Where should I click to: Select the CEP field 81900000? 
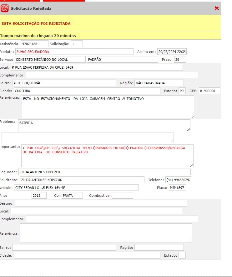click(x=209, y=91)
